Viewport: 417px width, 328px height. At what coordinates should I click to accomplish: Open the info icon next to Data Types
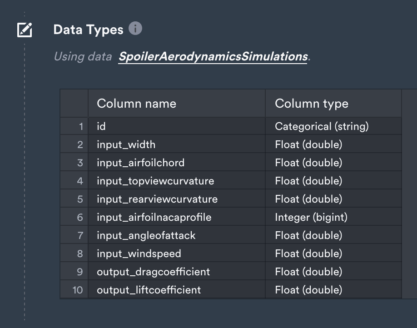(135, 28)
